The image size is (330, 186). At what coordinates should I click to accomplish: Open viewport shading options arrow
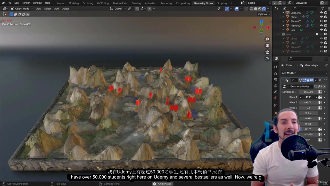pyautogui.click(x=268, y=9)
